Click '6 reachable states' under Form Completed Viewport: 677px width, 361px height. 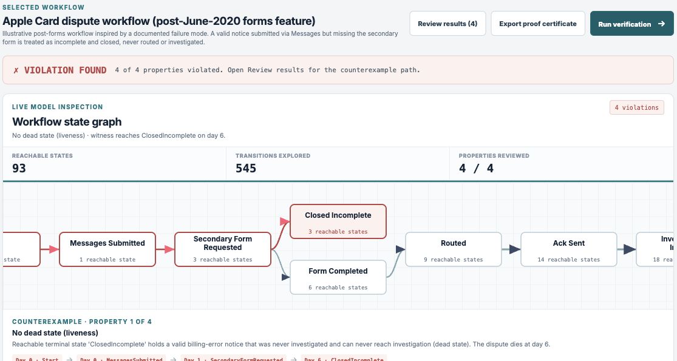coord(338,288)
